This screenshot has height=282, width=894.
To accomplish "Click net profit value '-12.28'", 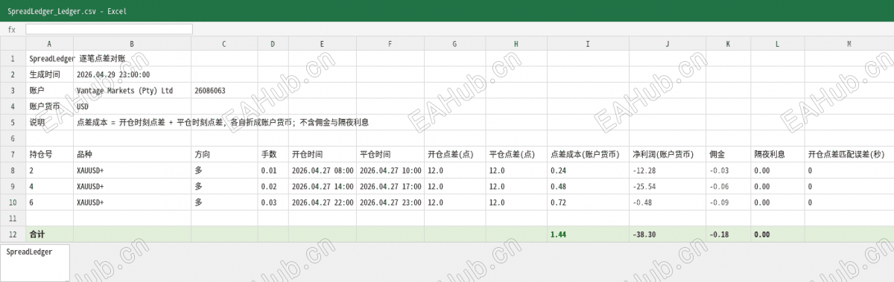I will pyautogui.click(x=668, y=170).
